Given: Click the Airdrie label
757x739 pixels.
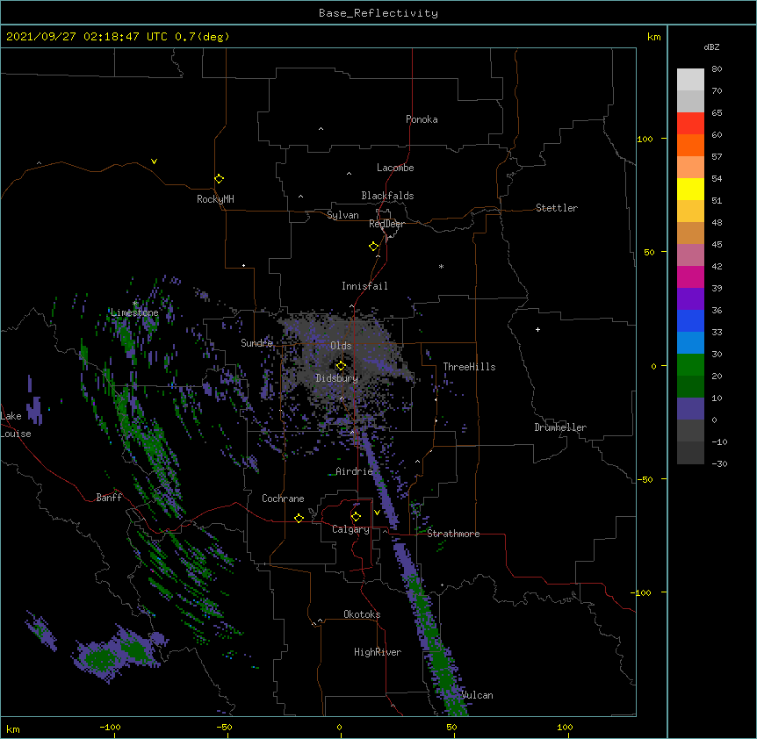Looking at the screenshot, I should point(354,471).
